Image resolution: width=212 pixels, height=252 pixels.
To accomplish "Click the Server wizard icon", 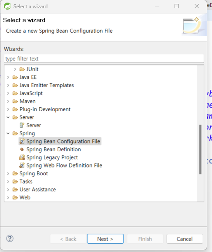I will coord(22,126).
